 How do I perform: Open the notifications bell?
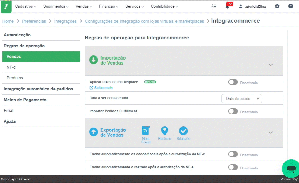[228, 7]
